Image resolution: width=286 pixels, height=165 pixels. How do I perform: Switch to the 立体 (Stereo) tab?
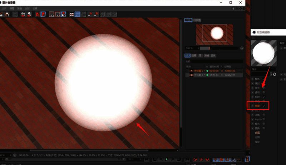coord(213,55)
